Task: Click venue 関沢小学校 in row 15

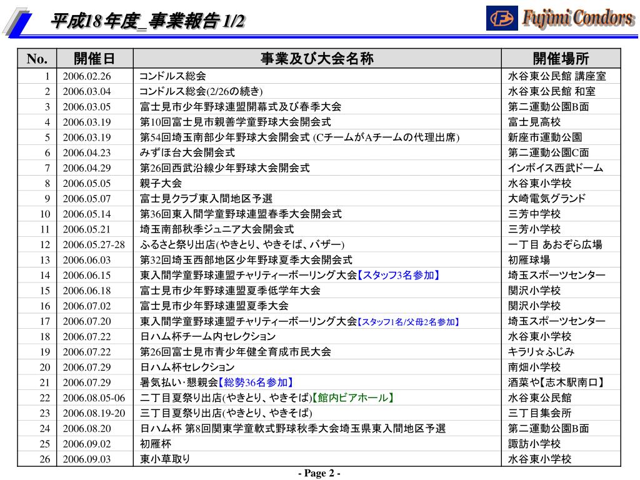Action: [x=534, y=291]
